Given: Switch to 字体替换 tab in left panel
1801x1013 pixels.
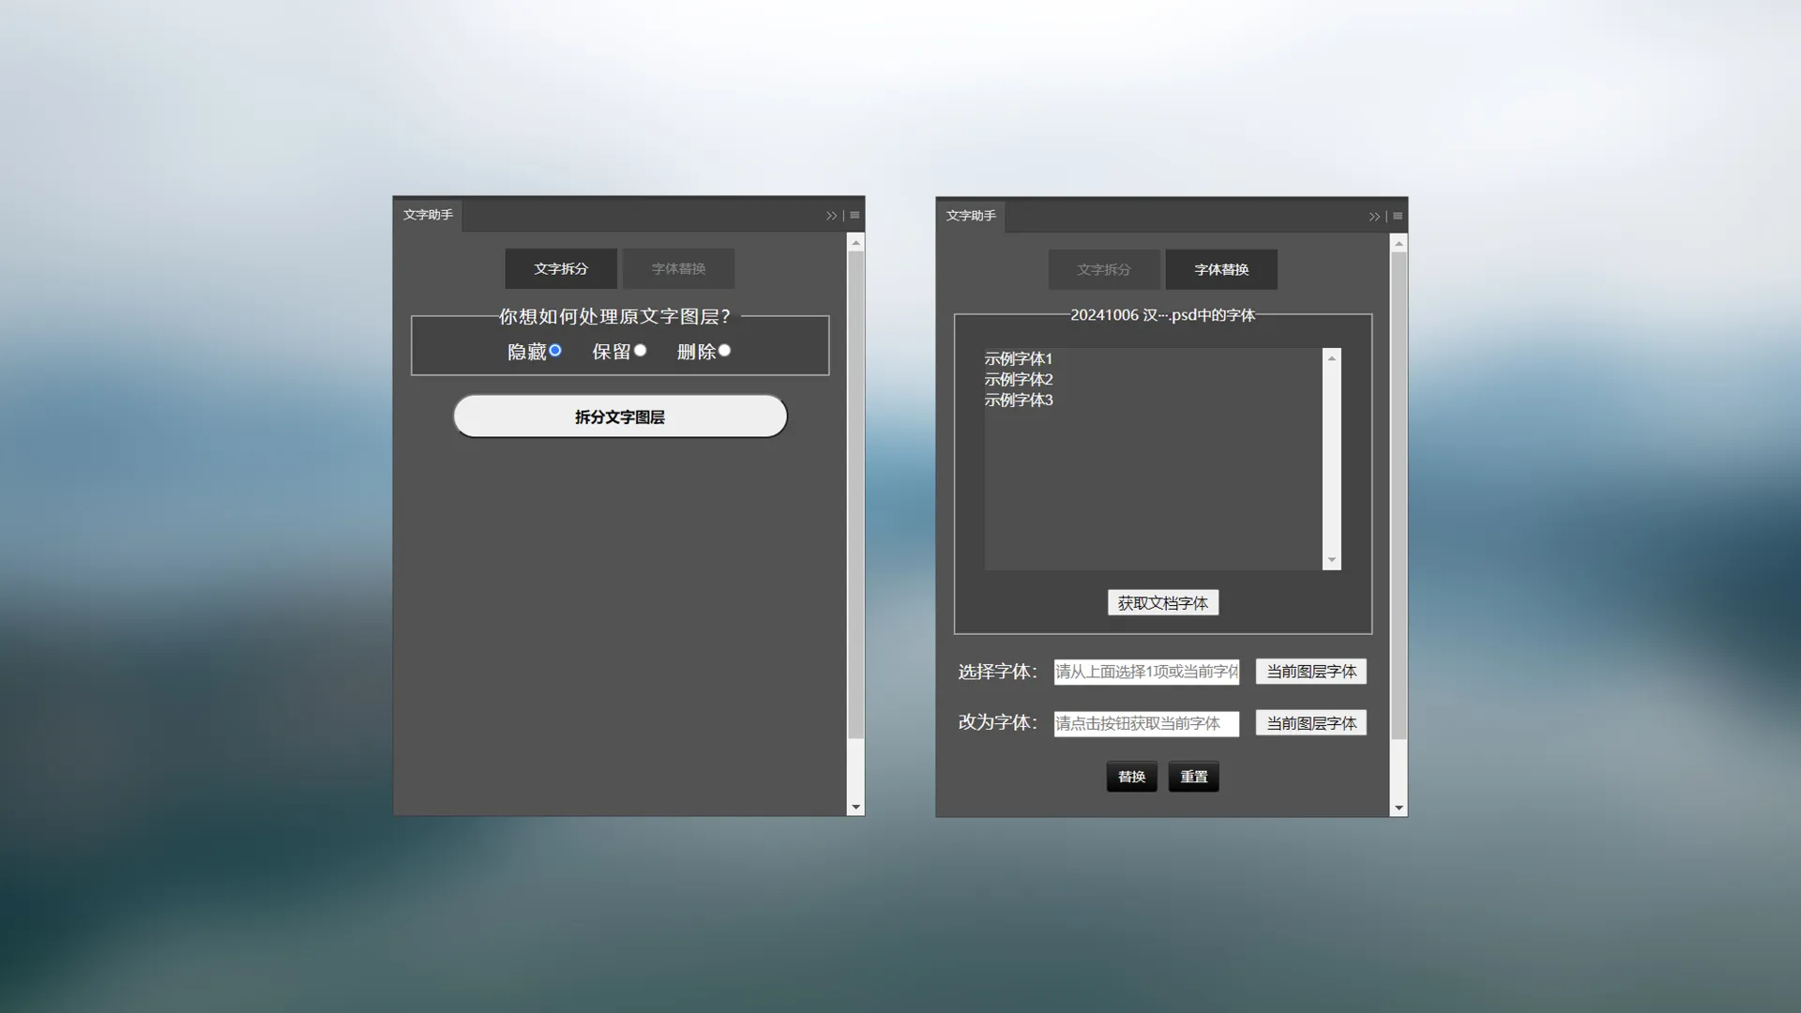Looking at the screenshot, I should [x=678, y=268].
